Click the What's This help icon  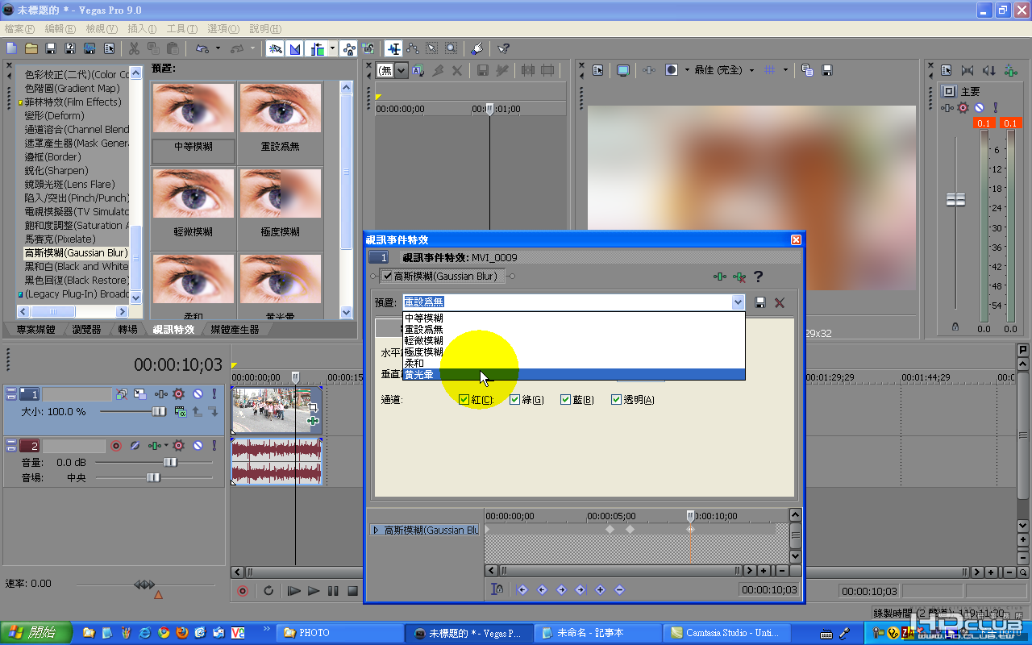(503, 49)
